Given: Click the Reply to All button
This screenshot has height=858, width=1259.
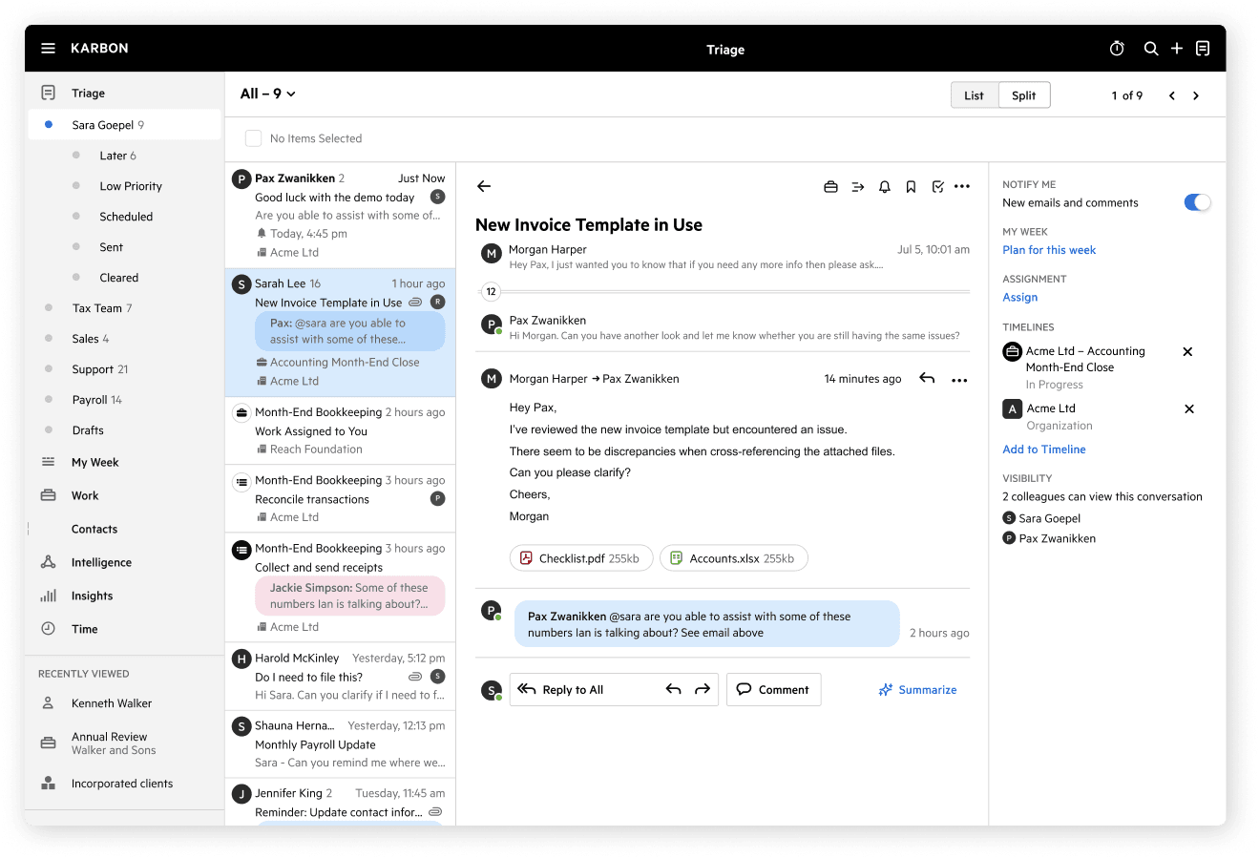Looking at the screenshot, I should click(573, 690).
